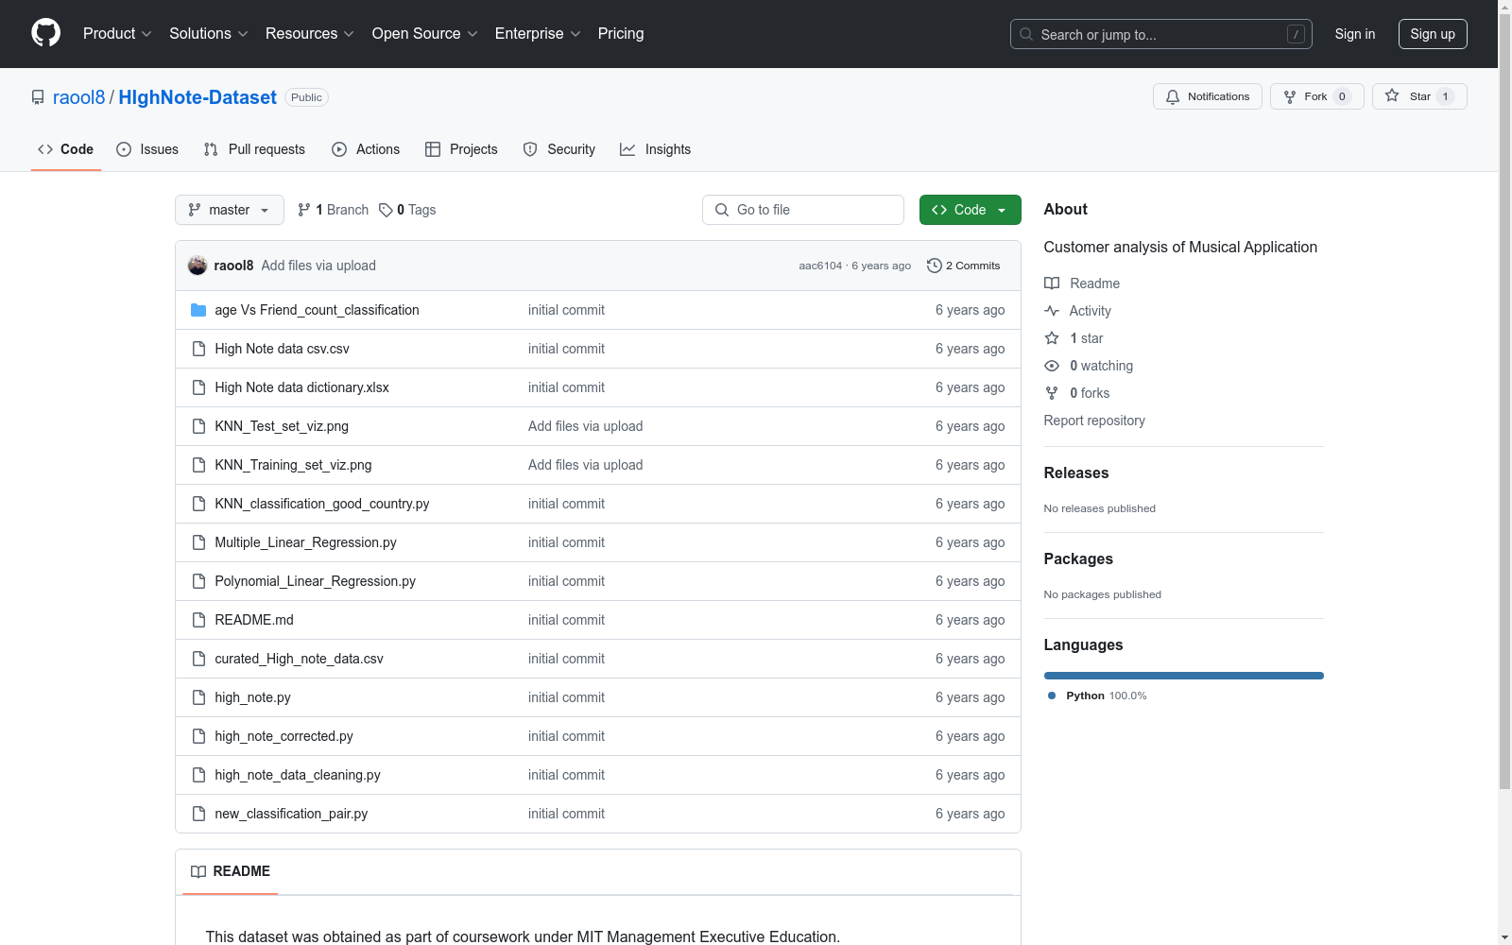
Task: Open the Security tab
Action: (x=559, y=149)
